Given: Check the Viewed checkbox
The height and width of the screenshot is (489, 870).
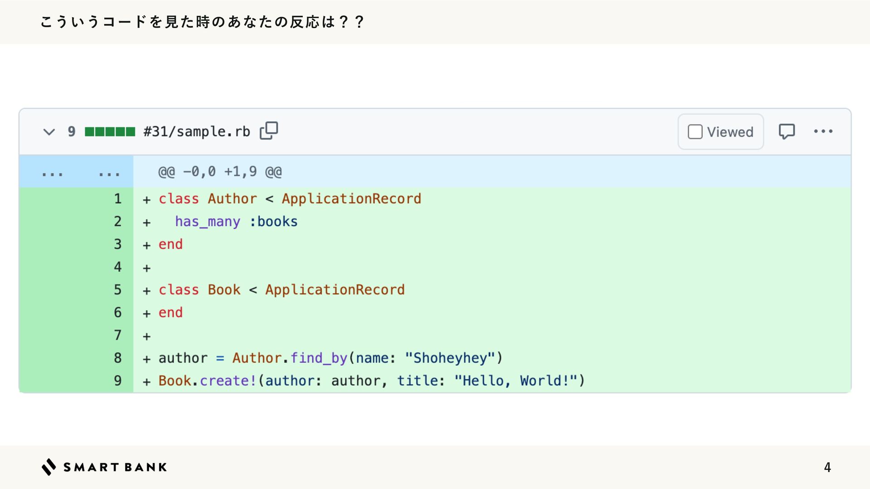Looking at the screenshot, I should pyautogui.click(x=695, y=132).
